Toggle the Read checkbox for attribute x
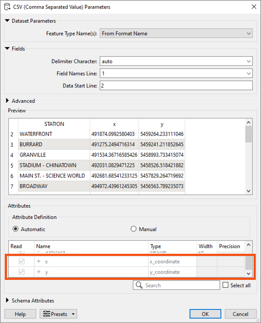This screenshot has width=261, height=323. click(x=21, y=262)
